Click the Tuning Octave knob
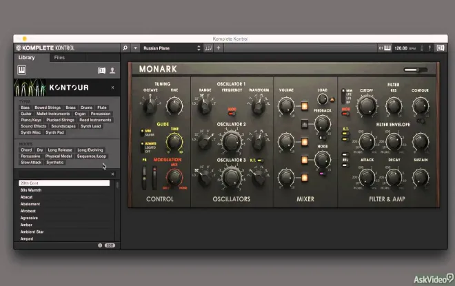This screenshot has height=286, width=455. click(x=150, y=105)
